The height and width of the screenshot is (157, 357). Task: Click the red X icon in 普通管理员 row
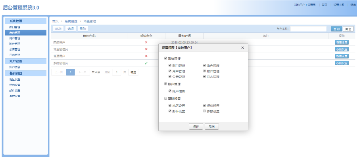[146, 49]
